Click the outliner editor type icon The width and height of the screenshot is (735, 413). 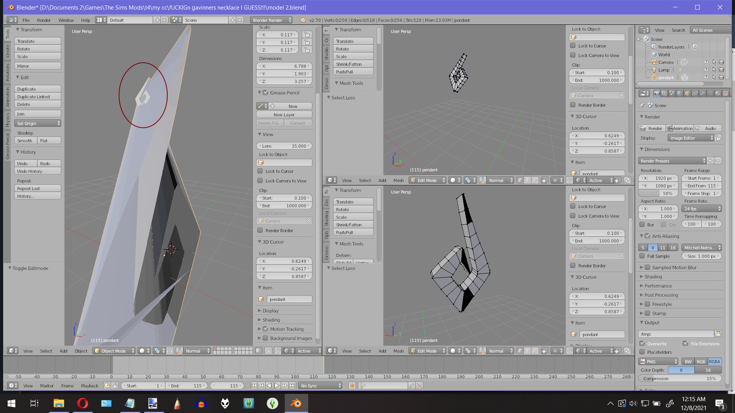click(x=644, y=30)
